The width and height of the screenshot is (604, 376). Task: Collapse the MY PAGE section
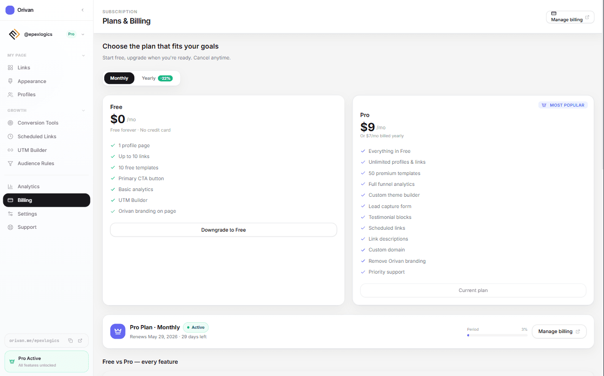click(83, 55)
